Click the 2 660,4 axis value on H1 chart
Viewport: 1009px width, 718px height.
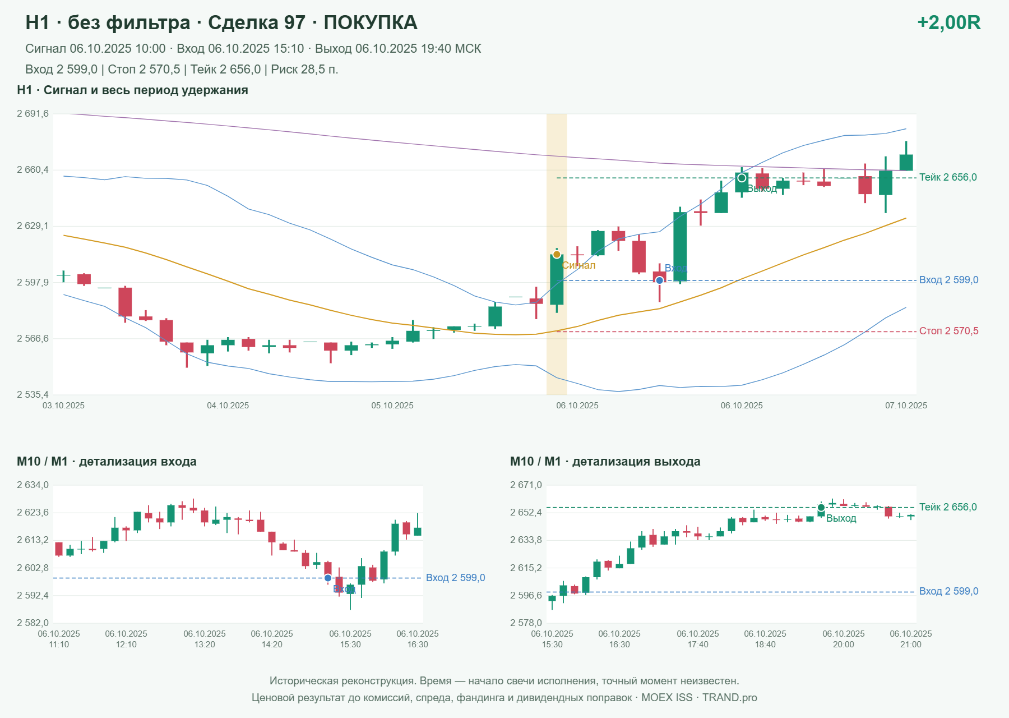coord(33,170)
